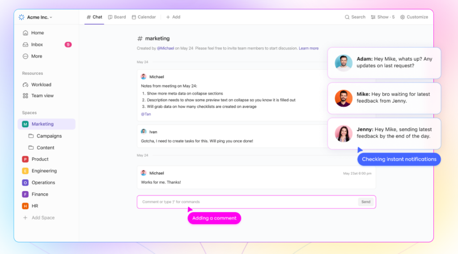The width and height of the screenshot is (458, 254).
Task: Click the Add Space label
Action: pyautogui.click(x=43, y=217)
